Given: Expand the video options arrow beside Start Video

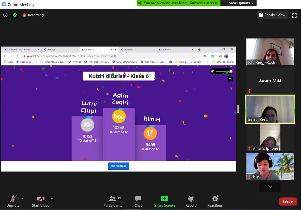Looking at the screenshot, I should (x=52, y=199).
